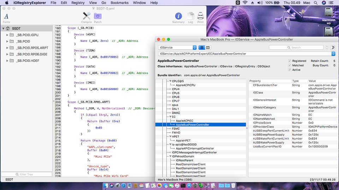Select _SB.PCI0.RP06.GIGE in the SSDT tree
The width and height of the screenshot is (339, 190).
point(32,54)
